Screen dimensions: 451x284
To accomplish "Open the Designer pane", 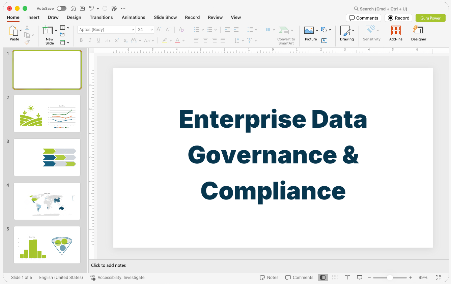I will [x=419, y=33].
